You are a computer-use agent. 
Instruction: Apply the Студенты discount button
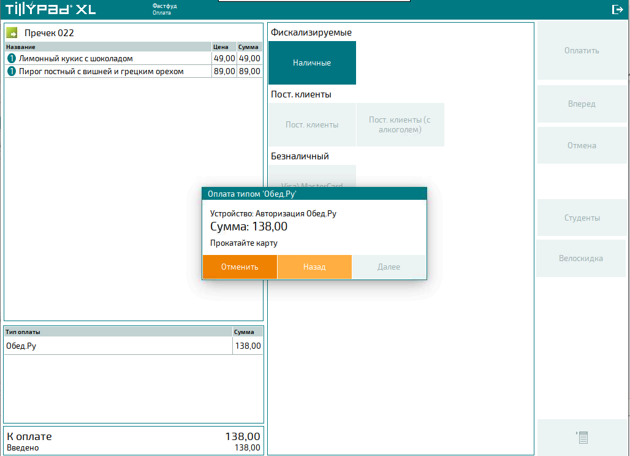582,218
